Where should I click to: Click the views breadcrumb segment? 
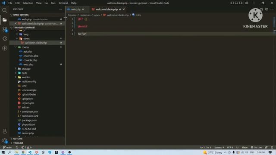[x=97, y=15]
